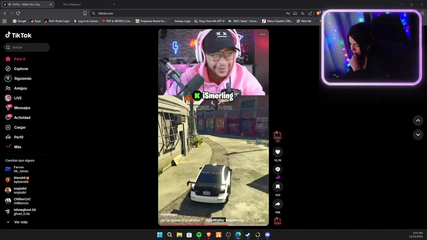Go to next video with down chevron
This screenshot has width=427, height=240.
pos(418,135)
